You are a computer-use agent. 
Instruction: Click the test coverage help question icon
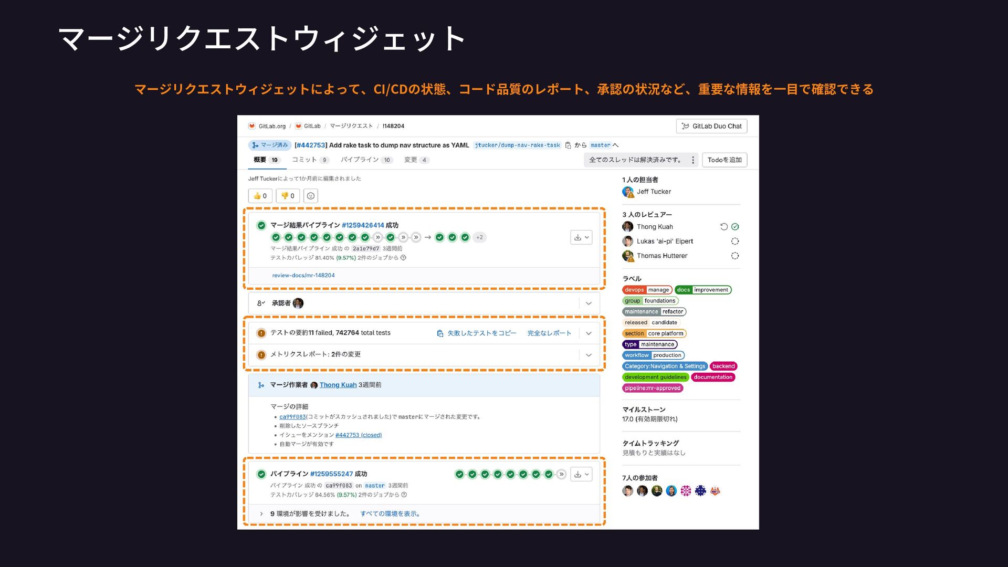(403, 258)
